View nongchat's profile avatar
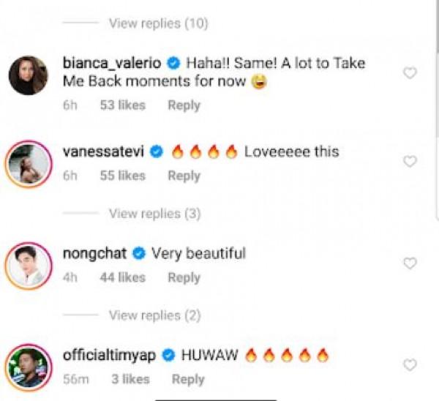 coord(29,266)
